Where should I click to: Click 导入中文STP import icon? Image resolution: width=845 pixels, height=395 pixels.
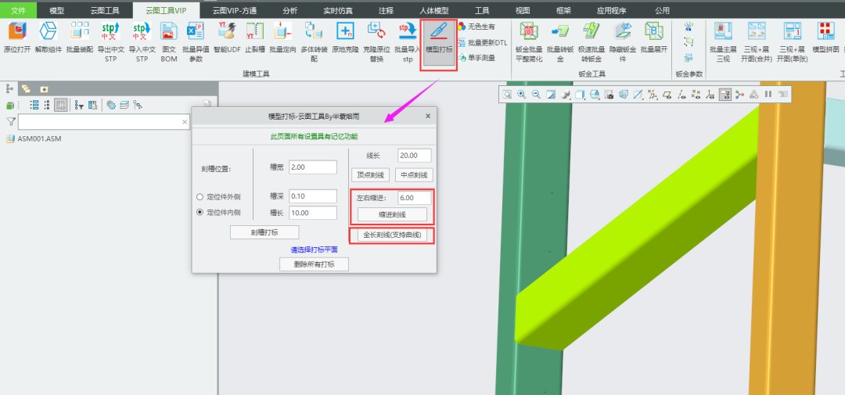pos(142,31)
